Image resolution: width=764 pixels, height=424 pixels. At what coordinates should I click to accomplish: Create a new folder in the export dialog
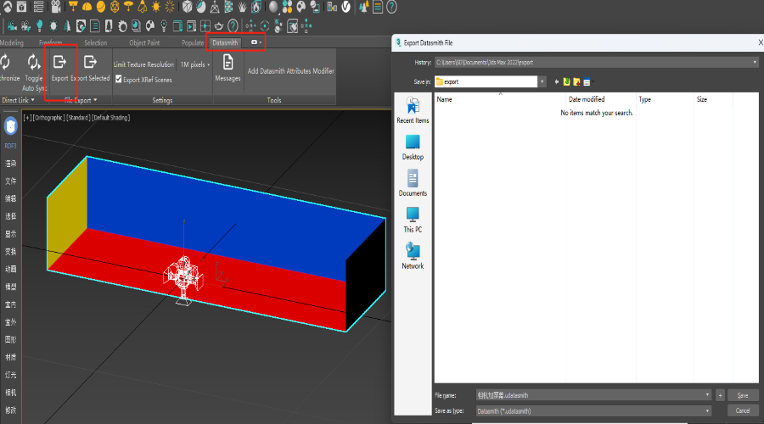point(576,81)
